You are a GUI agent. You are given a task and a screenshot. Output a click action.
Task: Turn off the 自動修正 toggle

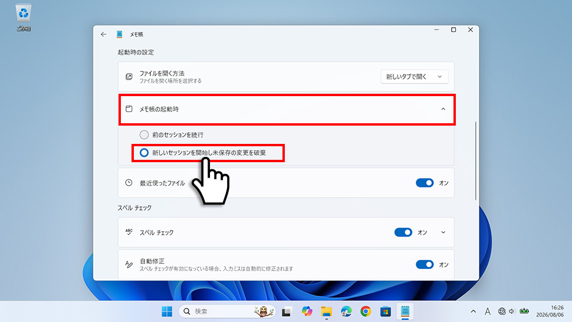pyautogui.click(x=425, y=264)
